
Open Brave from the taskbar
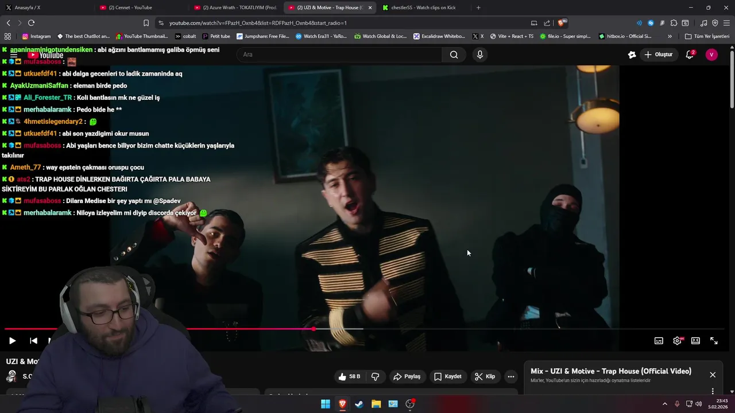tap(342, 404)
